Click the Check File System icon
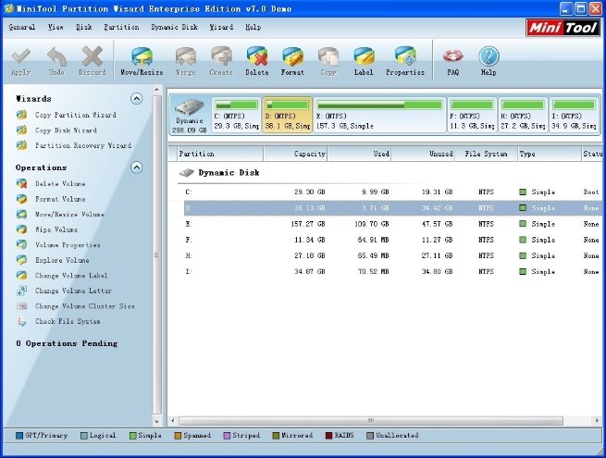Viewport: 606px width, 458px height. coord(21,321)
